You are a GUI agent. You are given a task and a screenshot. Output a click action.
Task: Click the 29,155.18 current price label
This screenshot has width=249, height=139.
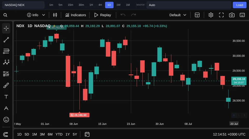[x=239, y=81]
